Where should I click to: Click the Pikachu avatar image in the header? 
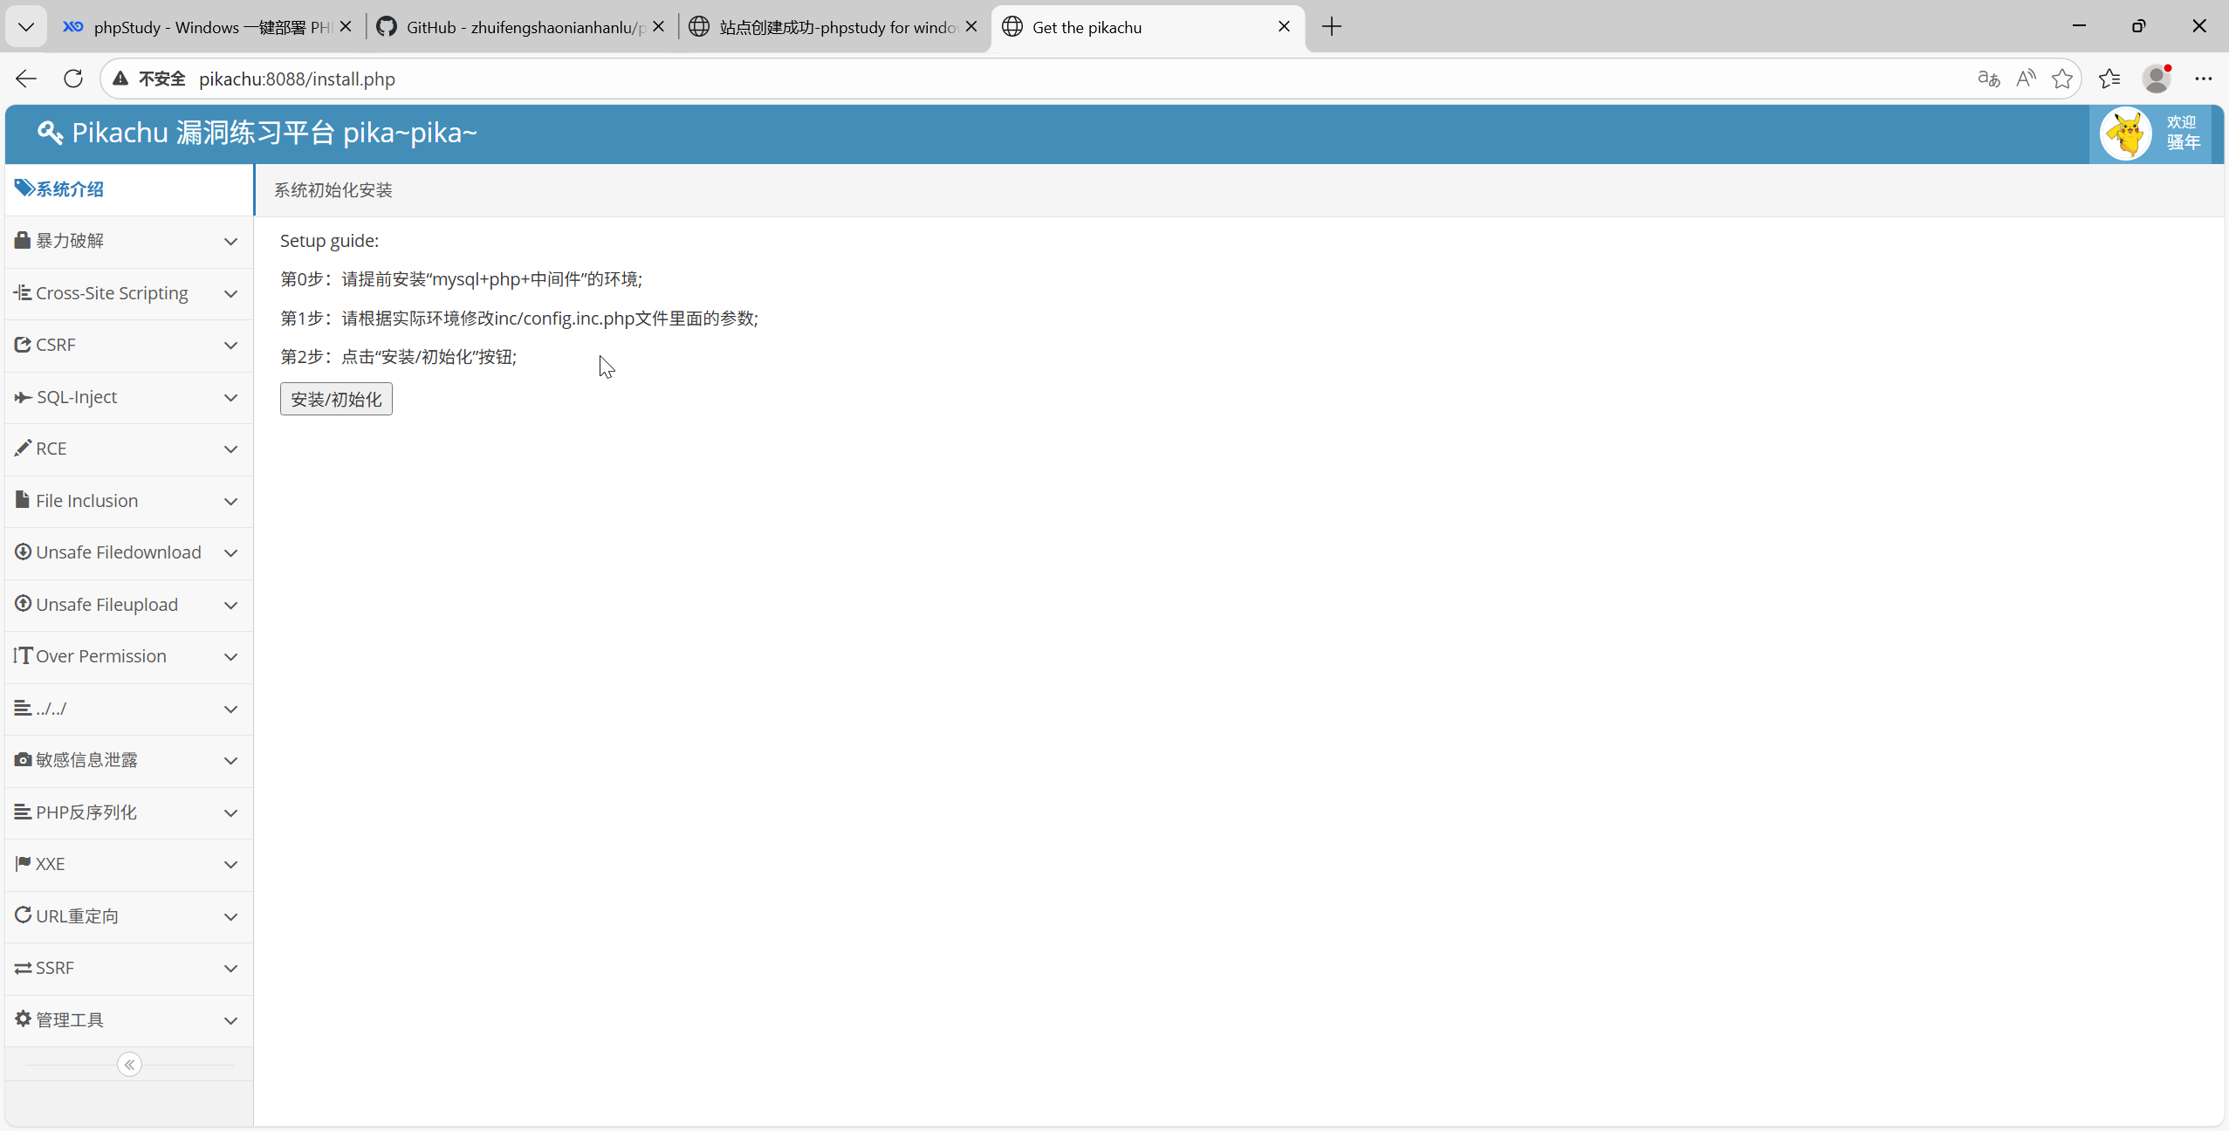click(2125, 134)
